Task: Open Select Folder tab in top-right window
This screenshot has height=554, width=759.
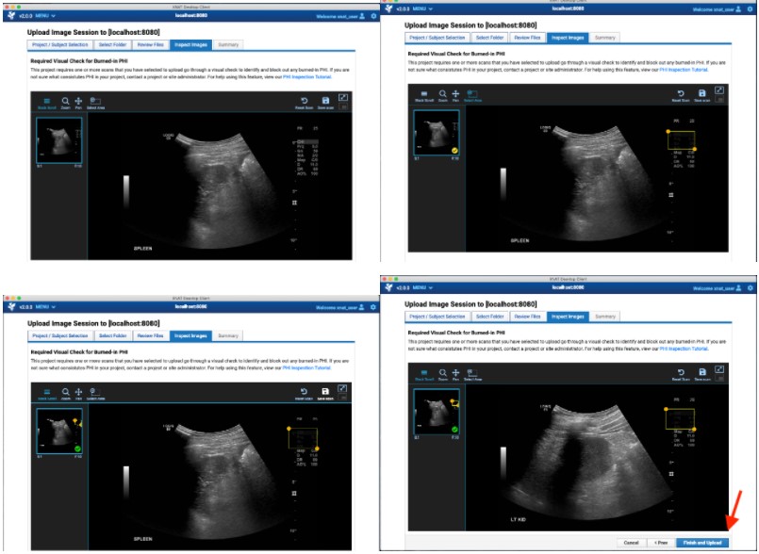Action: 488,38
